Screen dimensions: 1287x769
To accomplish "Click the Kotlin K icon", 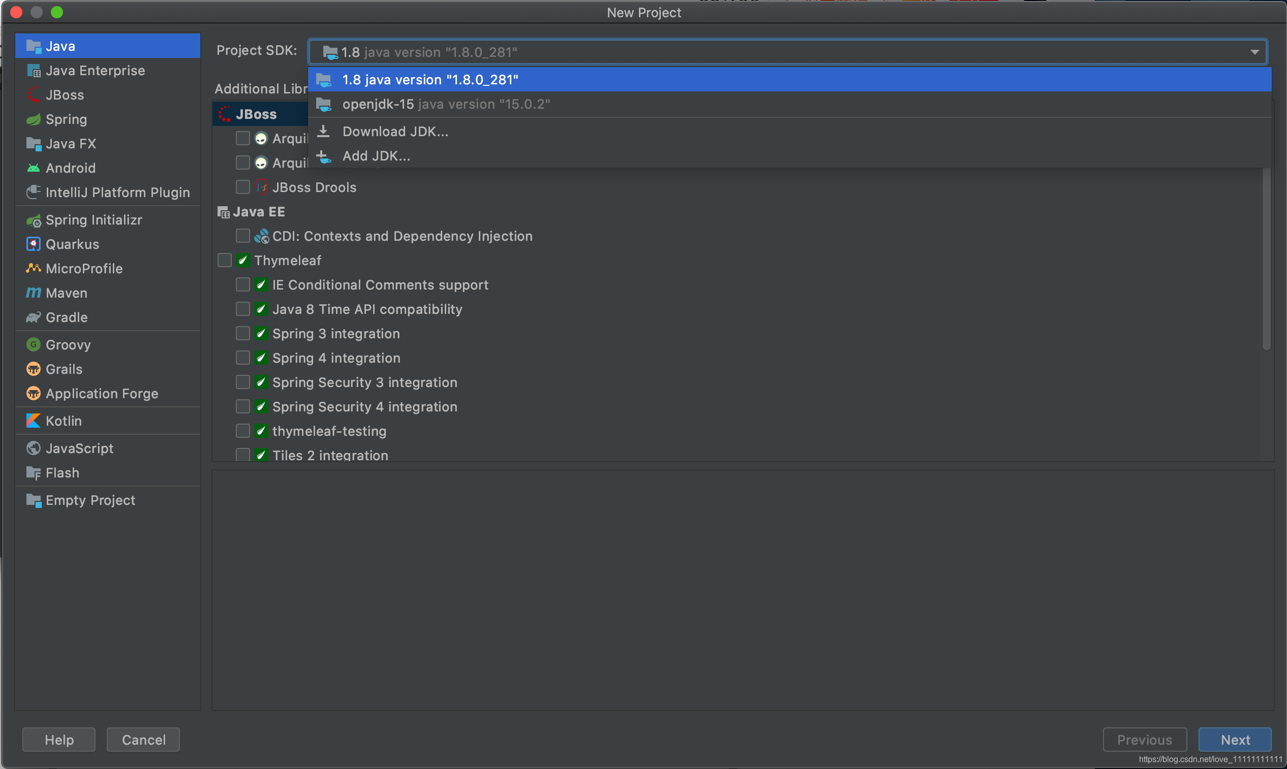I will point(34,421).
